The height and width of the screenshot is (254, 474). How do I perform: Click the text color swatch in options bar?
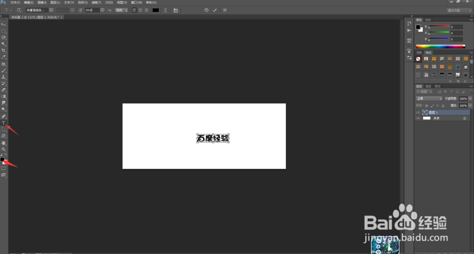pos(155,10)
